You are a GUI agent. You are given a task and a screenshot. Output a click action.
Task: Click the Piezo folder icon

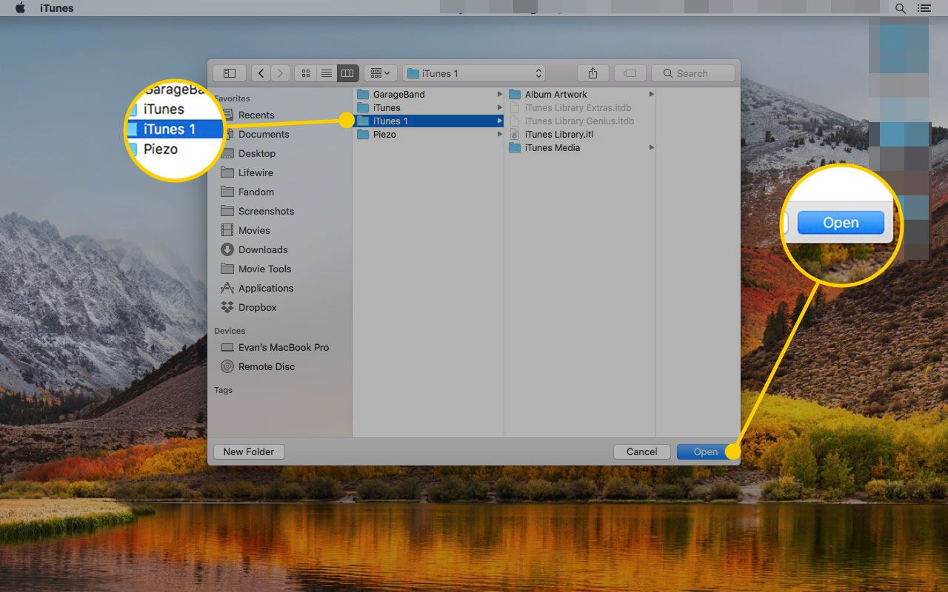click(x=363, y=134)
